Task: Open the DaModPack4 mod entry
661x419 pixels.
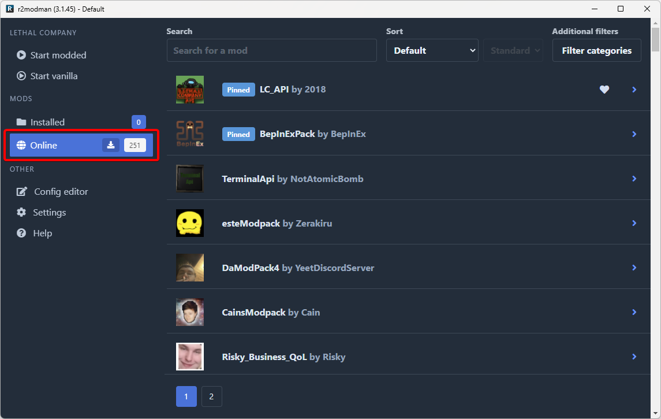Action: click(298, 268)
